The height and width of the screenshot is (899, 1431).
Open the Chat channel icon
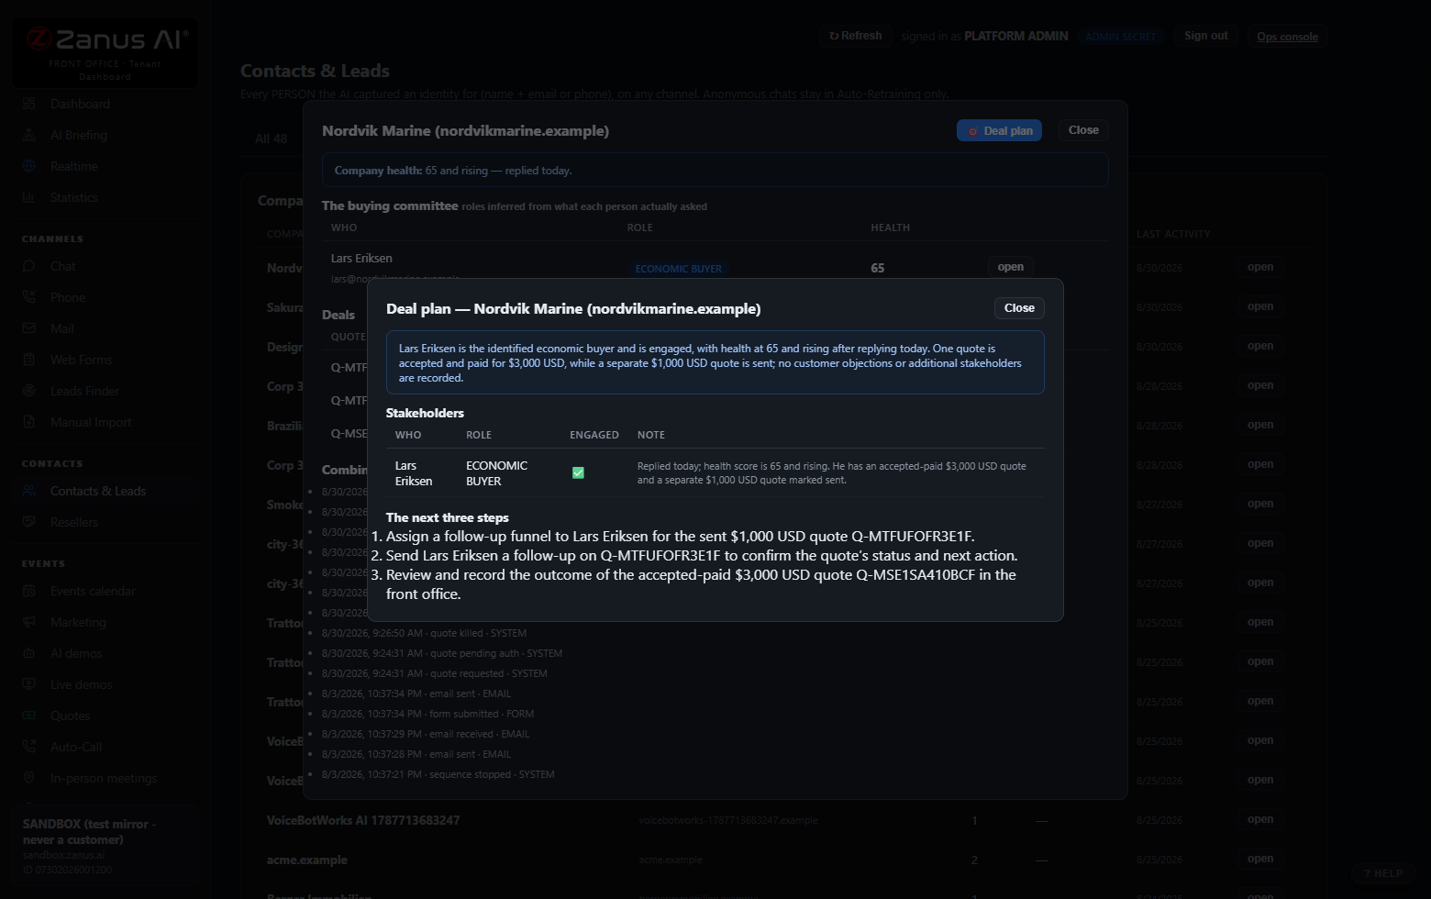[29, 266]
